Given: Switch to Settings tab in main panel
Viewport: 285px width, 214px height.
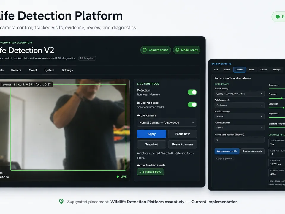Looking at the screenshot, I should point(67,70).
